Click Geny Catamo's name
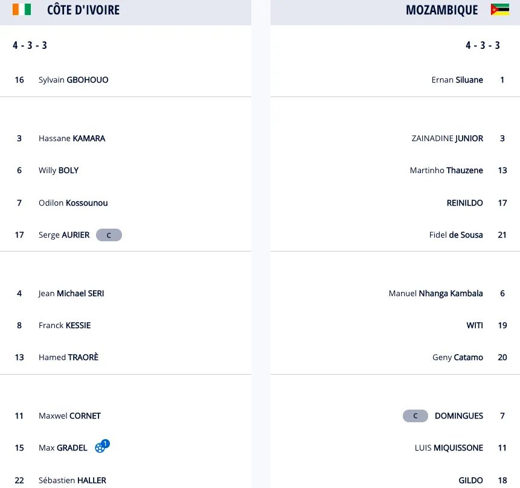This screenshot has width=520, height=488. [457, 357]
